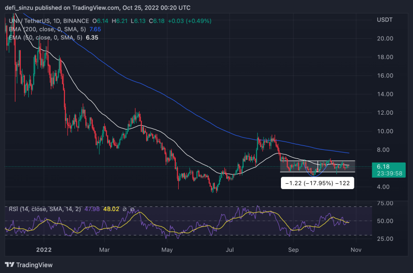Toggle the EMA 50 indicator legend

pos(46,37)
